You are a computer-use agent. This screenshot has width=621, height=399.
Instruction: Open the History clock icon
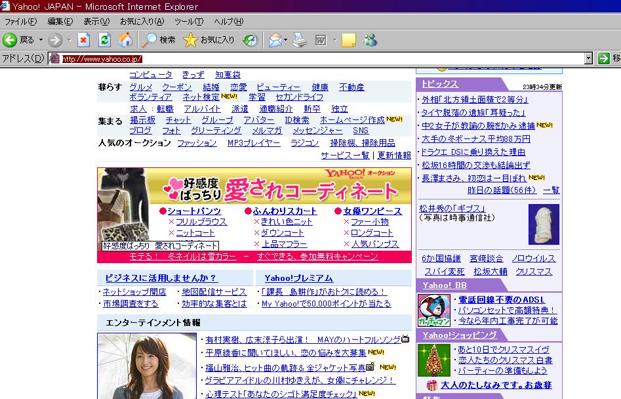(x=250, y=40)
